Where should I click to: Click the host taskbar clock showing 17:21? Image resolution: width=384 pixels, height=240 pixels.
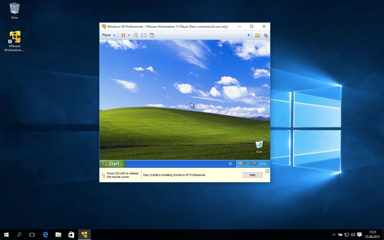(372, 234)
